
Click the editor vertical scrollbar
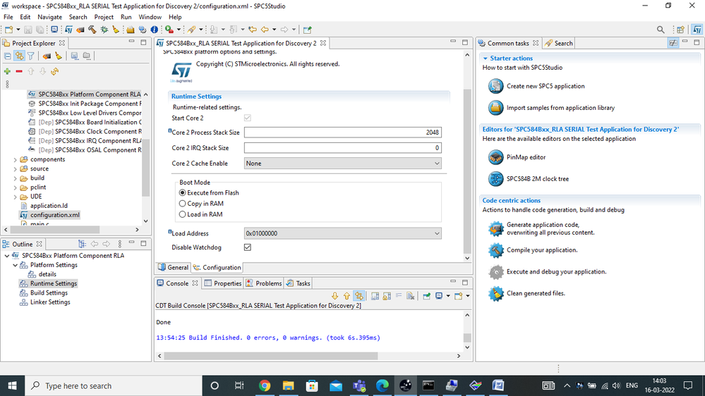pos(467,171)
